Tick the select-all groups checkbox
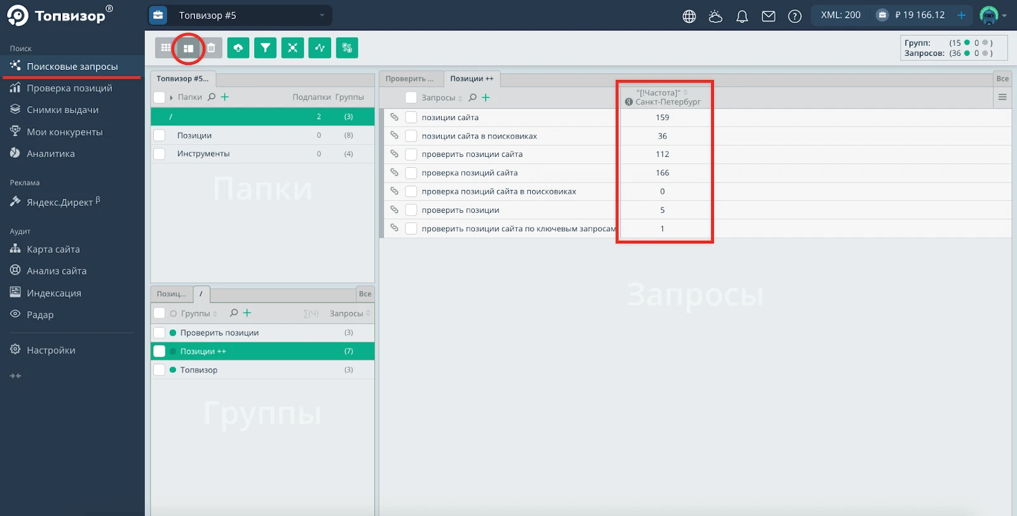 160,313
